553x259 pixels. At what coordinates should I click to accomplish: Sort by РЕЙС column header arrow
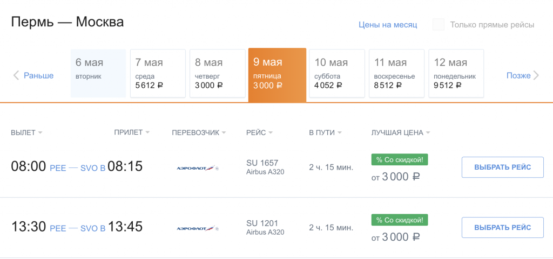click(x=271, y=133)
